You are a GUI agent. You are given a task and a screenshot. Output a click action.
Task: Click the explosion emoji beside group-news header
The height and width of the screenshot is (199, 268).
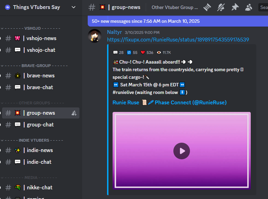click(x=102, y=7)
